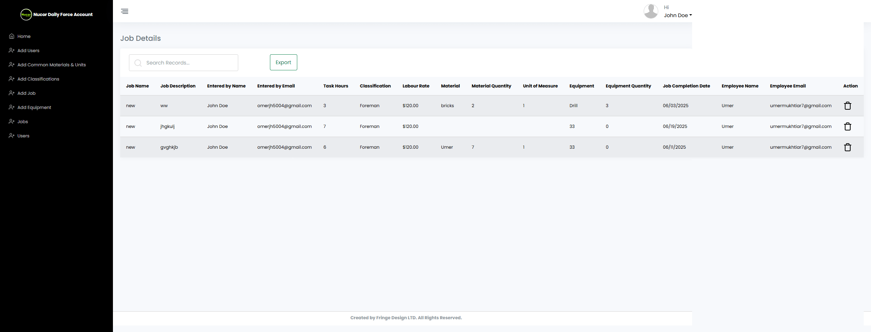Open the Jobs list page
Viewport: 871px width, 332px height.
[23, 122]
